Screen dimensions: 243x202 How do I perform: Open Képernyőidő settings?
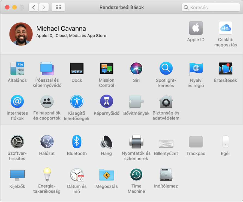point(106,102)
